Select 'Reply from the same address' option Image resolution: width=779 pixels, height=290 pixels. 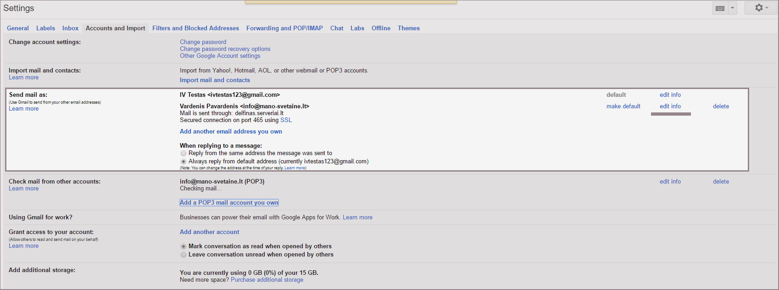coord(184,153)
